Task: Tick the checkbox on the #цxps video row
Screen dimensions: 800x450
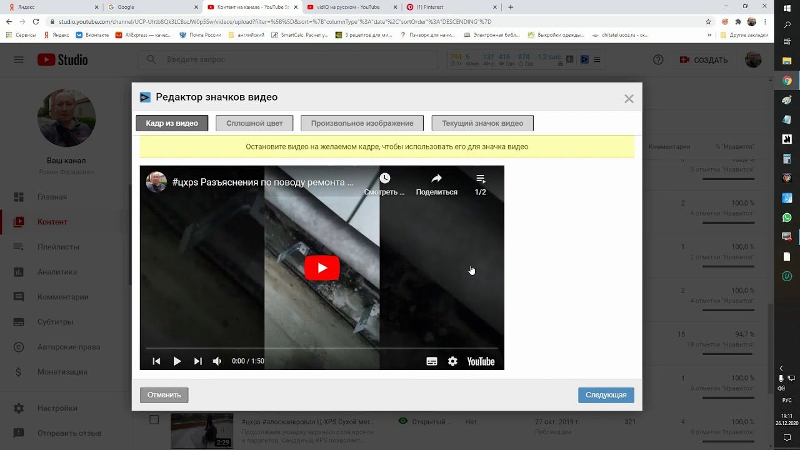Action: 154,419
